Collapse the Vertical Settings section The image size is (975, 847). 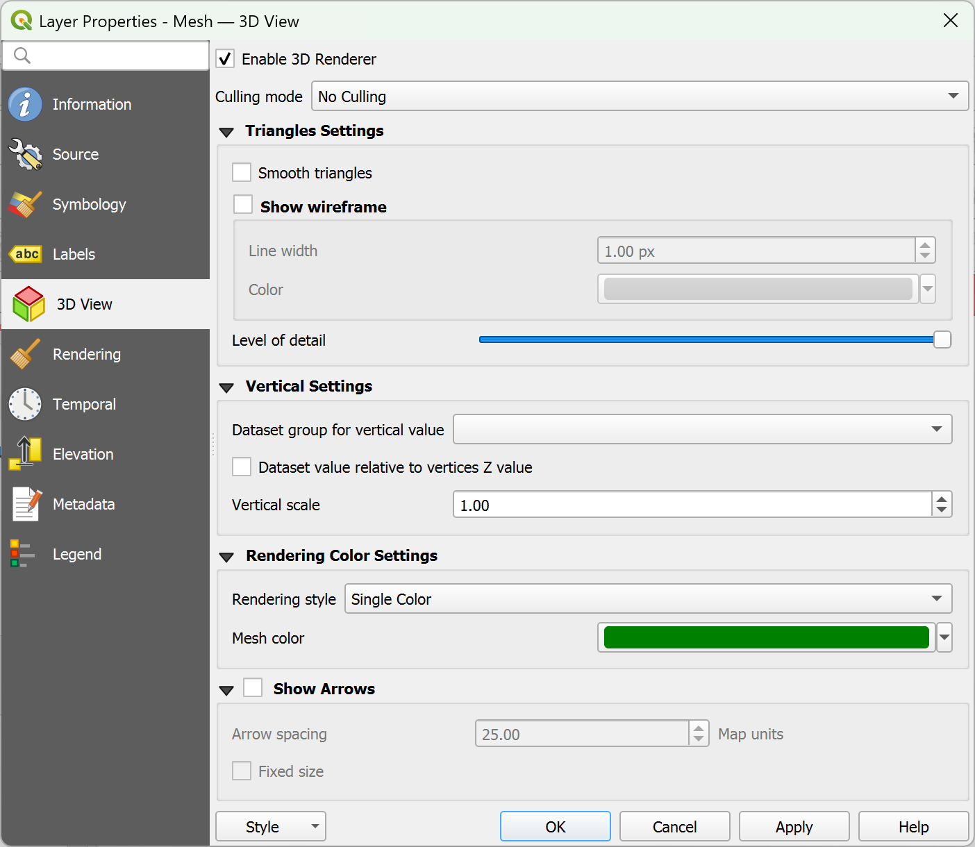click(x=226, y=387)
